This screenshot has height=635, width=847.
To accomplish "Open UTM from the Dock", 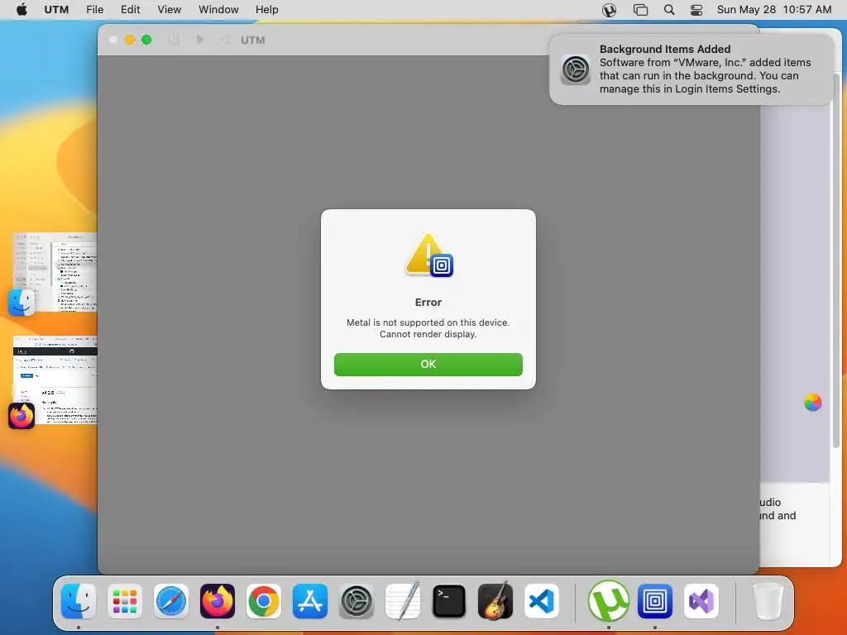I will [655, 601].
